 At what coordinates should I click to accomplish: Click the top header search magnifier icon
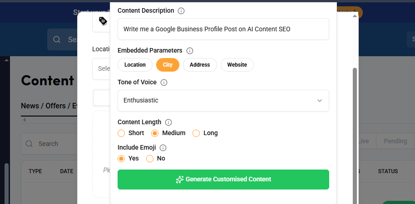[x=57, y=39]
